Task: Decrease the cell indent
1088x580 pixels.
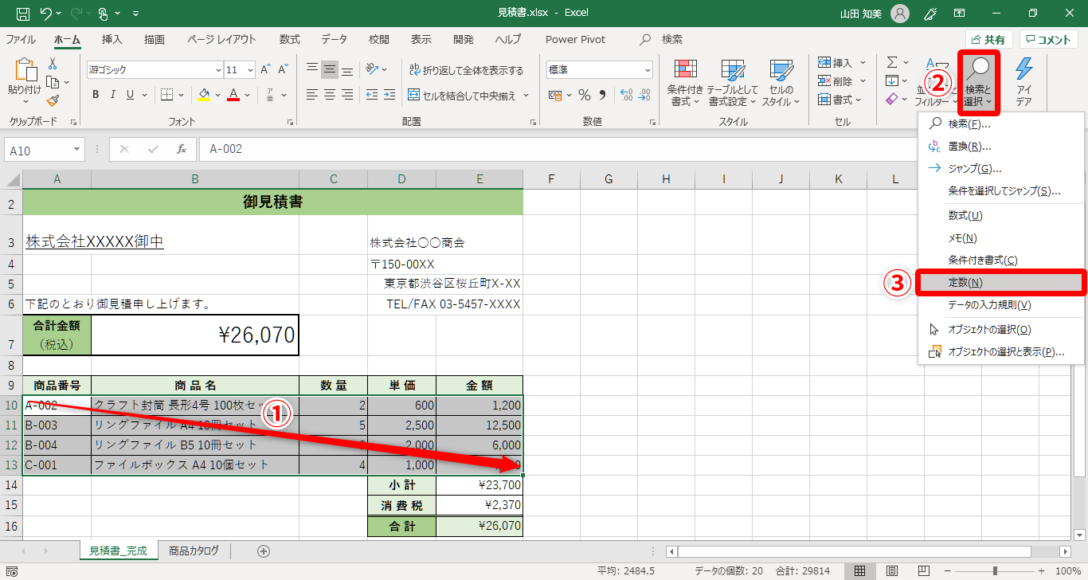Action: point(370,95)
